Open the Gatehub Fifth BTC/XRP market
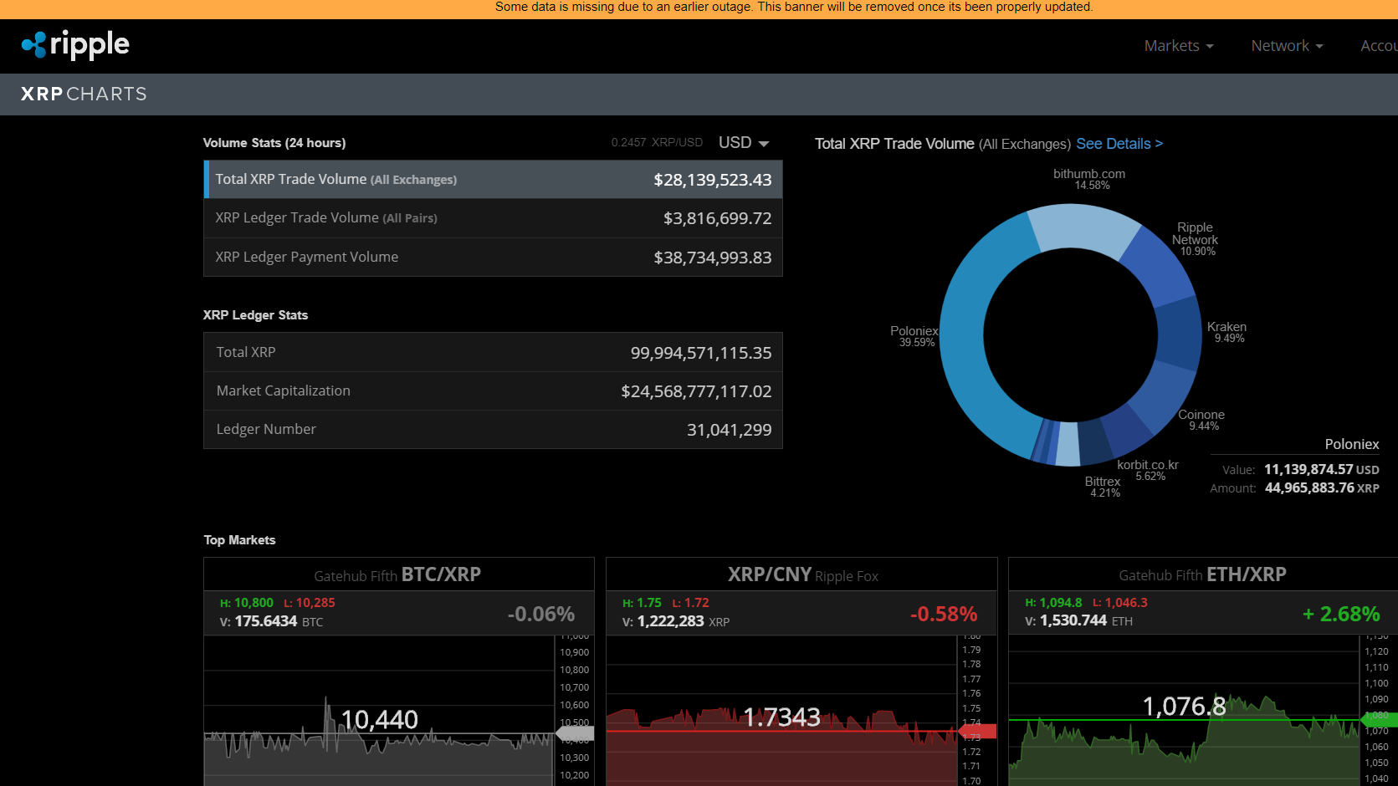 click(398, 574)
